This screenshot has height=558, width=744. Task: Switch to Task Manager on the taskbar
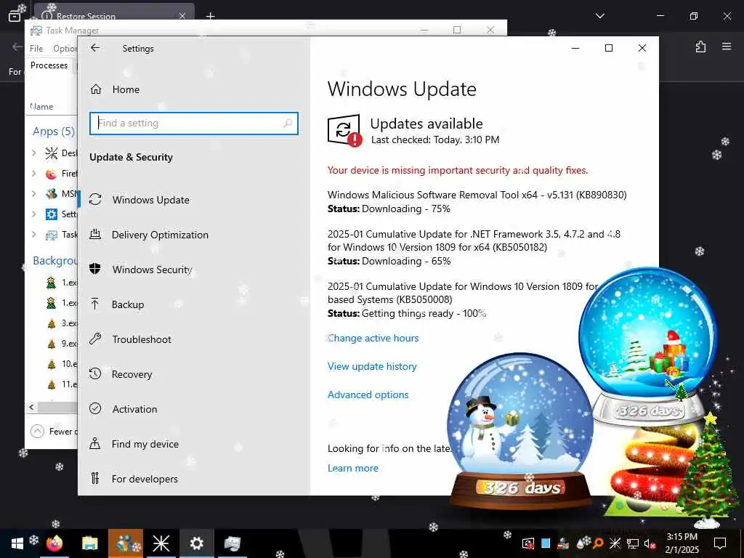click(x=232, y=543)
